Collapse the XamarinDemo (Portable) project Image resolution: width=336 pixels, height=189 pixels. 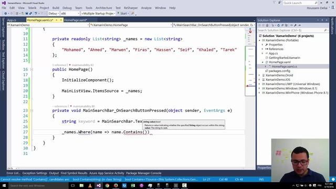259,40
